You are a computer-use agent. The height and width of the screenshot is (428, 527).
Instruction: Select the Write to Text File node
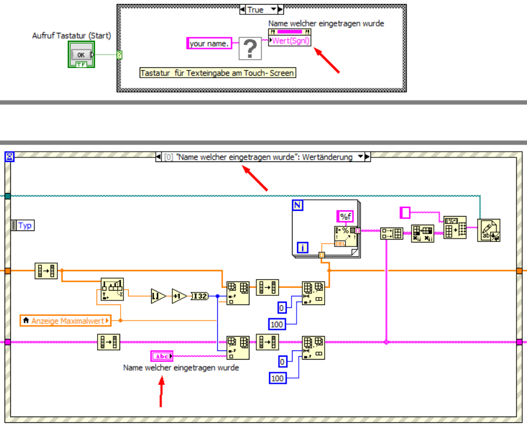point(488,230)
